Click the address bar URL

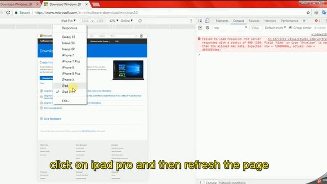(86, 12)
